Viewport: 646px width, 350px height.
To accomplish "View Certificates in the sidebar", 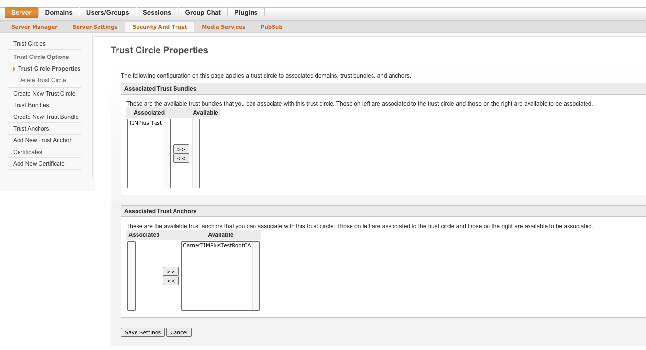I will tap(28, 152).
